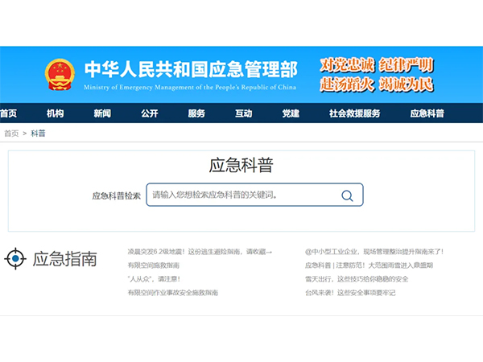The image size is (483, 362).
Task: Click the 中华人民共和国应急管理部 site title
Action: coord(191,69)
